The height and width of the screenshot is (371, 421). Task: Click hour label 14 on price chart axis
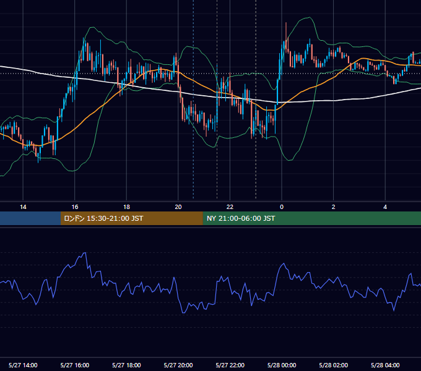click(23, 207)
